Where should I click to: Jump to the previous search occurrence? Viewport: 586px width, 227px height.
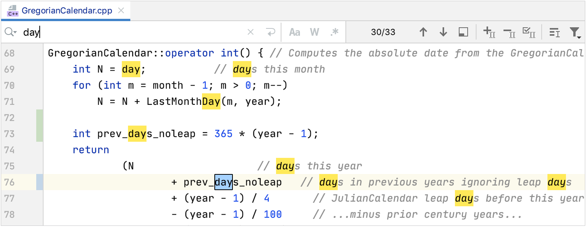click(423, 32)
